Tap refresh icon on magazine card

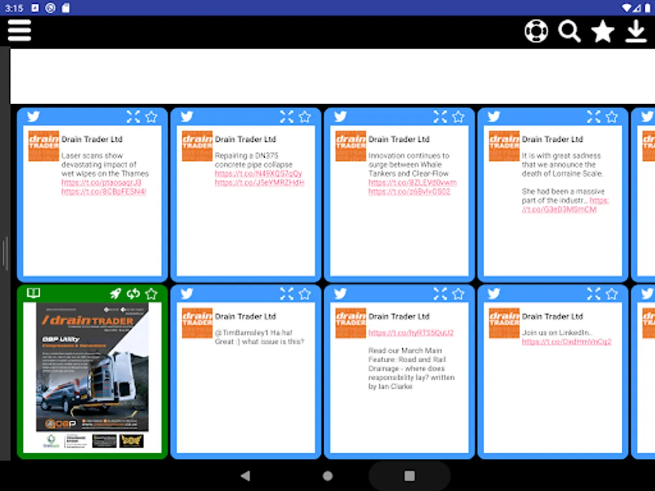pos(133,294)
